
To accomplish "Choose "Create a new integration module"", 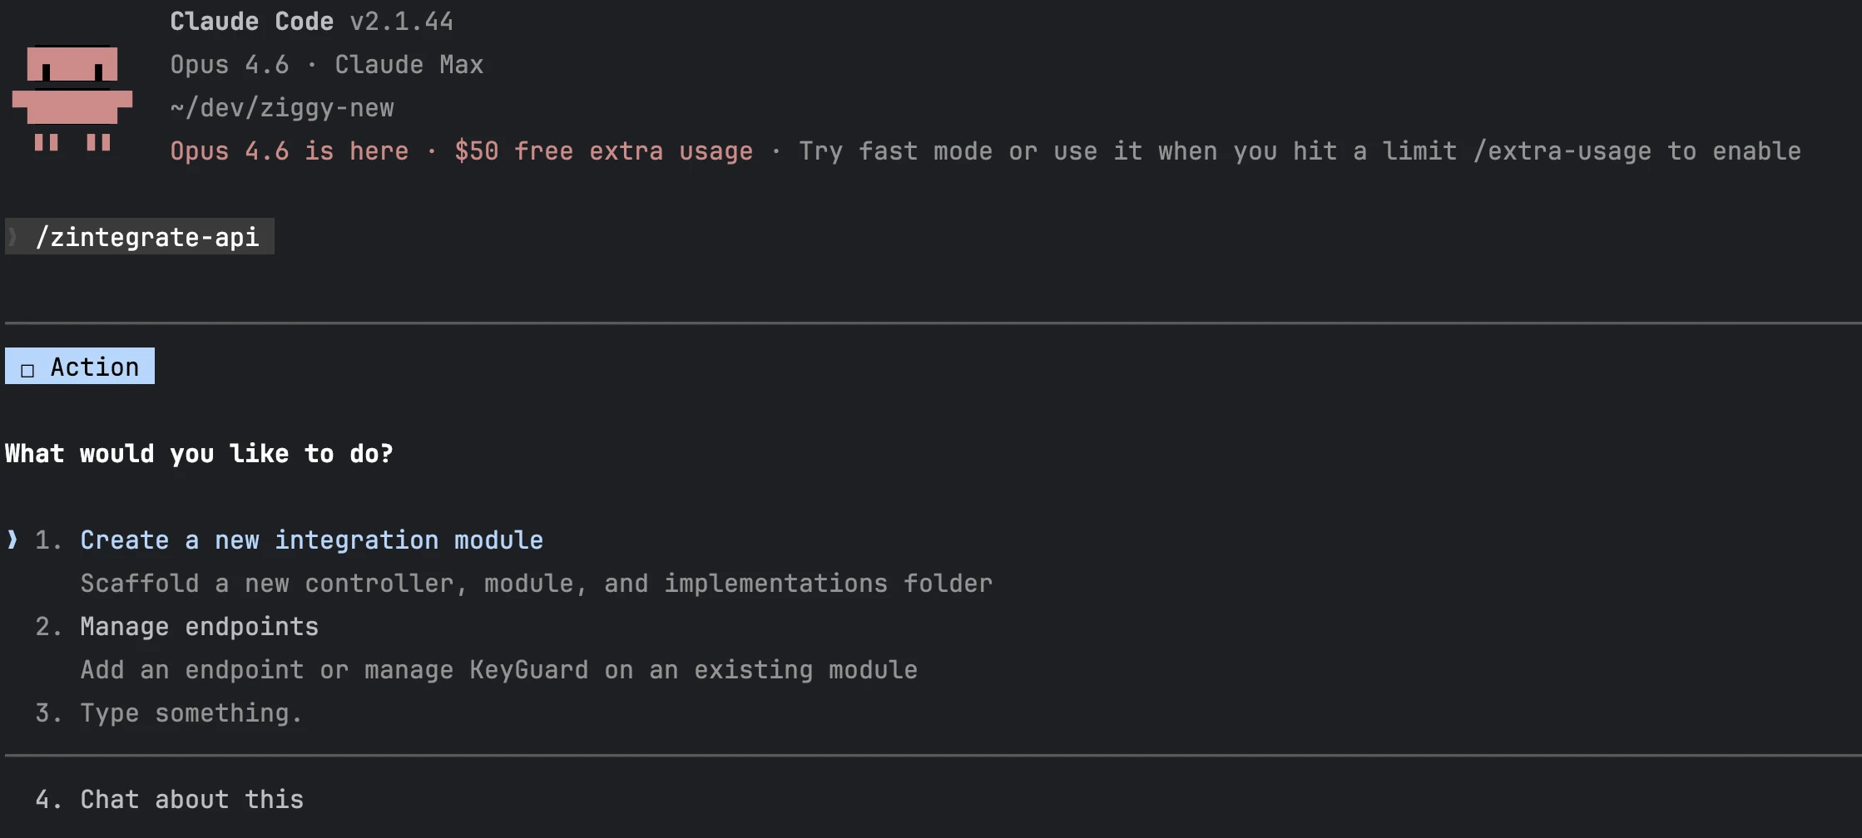I will tap(311, 540).
